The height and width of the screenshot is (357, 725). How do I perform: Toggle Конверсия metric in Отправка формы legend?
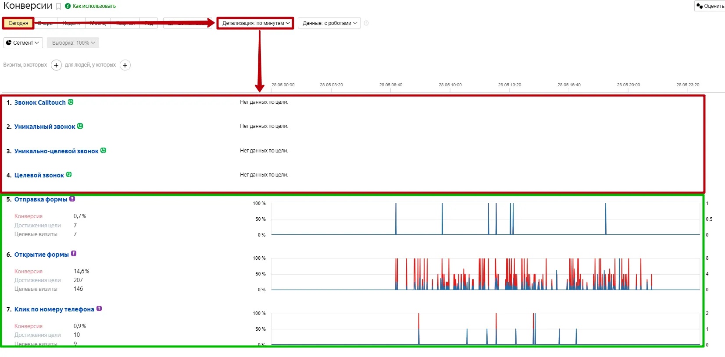pos(29,216)
